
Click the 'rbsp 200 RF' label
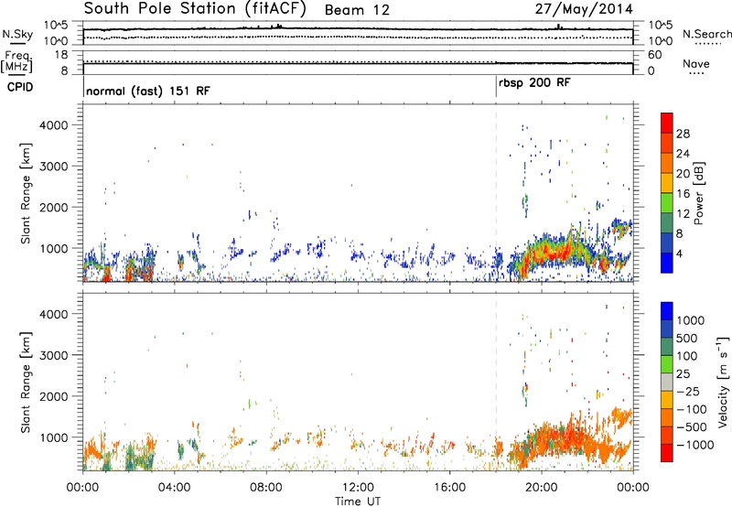(x=534, y=83)
